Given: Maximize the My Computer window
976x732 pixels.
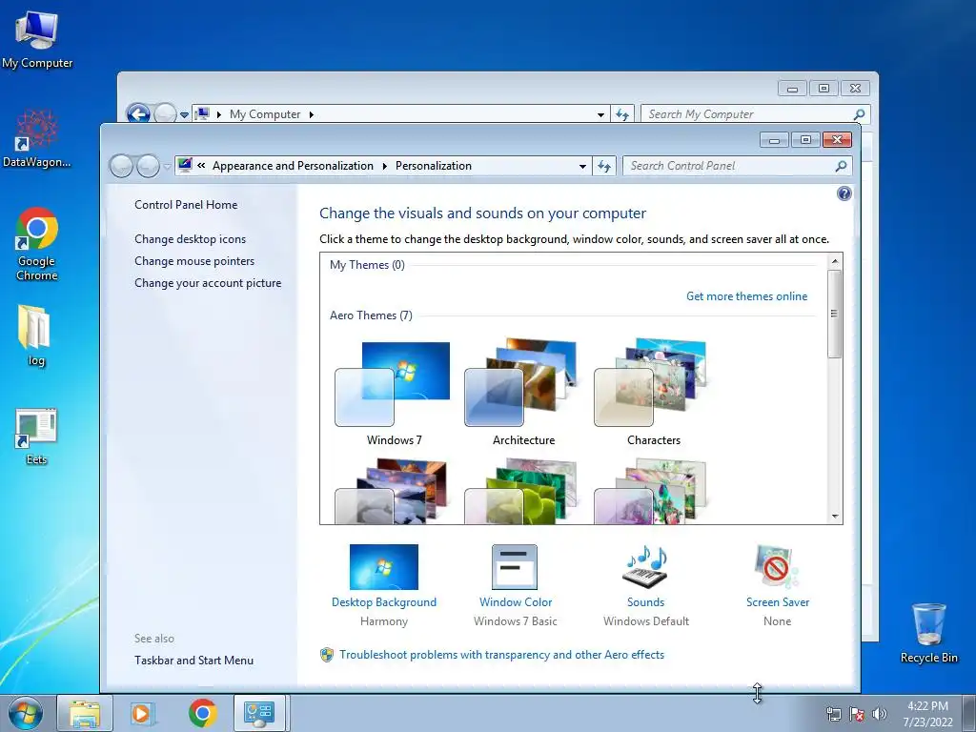Looking at the screenshot, I should click(823, 89).
